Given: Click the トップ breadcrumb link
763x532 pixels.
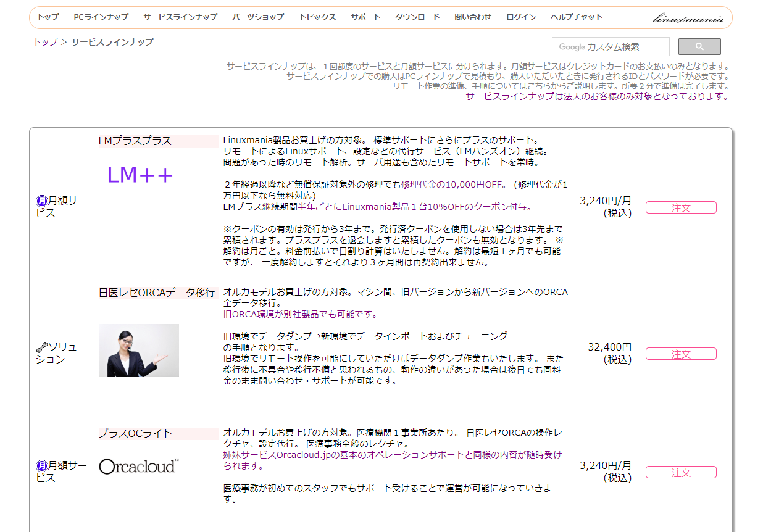Looking at the screenshot, I should pyautogui.click(x=45, y=42).
